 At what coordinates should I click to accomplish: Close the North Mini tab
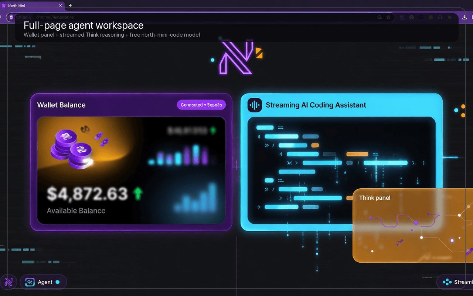[x=60, y=6]
